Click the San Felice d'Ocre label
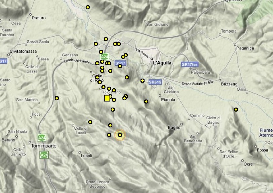This screenshot has height=193, width=273. 229,154
